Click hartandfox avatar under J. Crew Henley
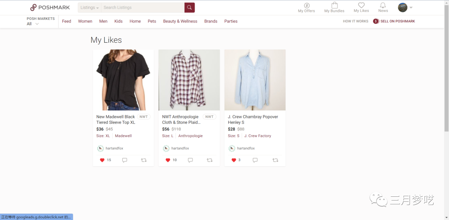 tap(232, 149)
